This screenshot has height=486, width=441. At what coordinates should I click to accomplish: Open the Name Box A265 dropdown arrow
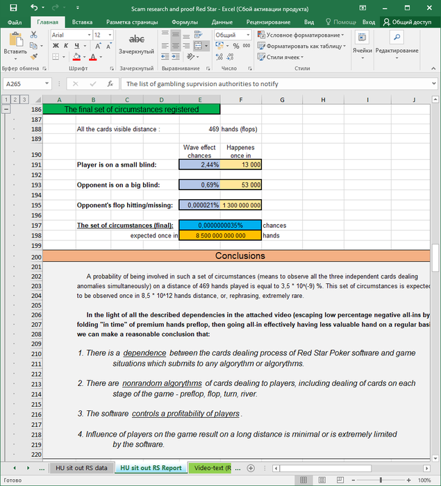(47, 84)
